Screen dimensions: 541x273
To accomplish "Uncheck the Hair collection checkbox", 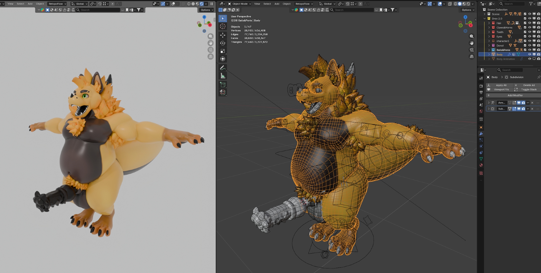I will click(x=525, y=23).
